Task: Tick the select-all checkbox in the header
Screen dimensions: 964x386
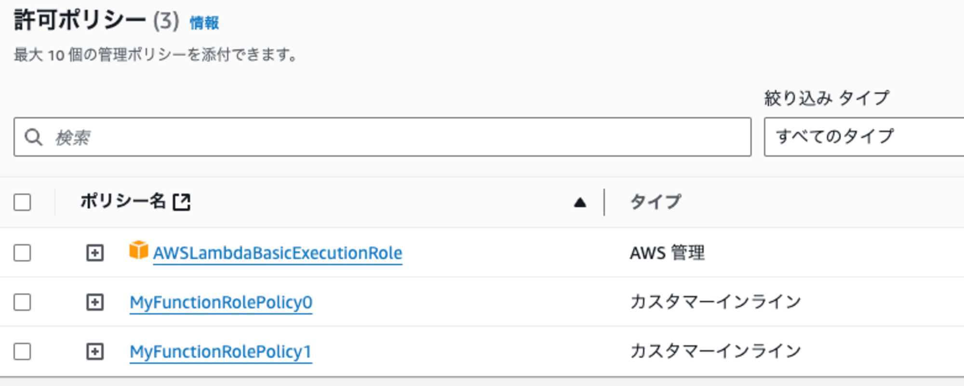Action: pyautogui.click(x=22, y=202)
